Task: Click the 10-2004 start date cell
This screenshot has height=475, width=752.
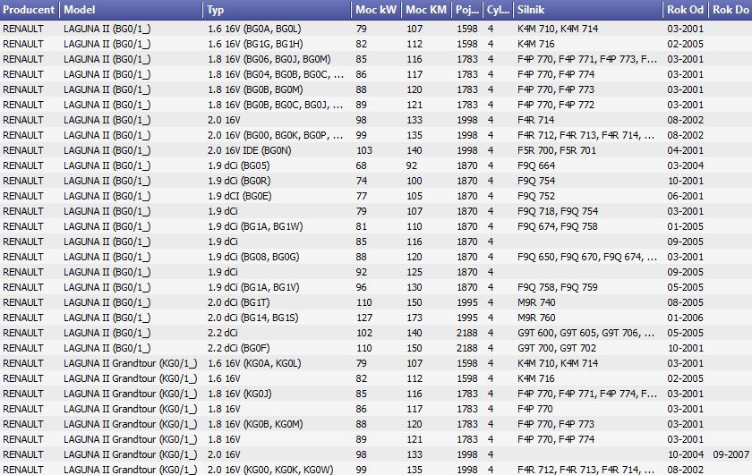Action: click(686, 454)
